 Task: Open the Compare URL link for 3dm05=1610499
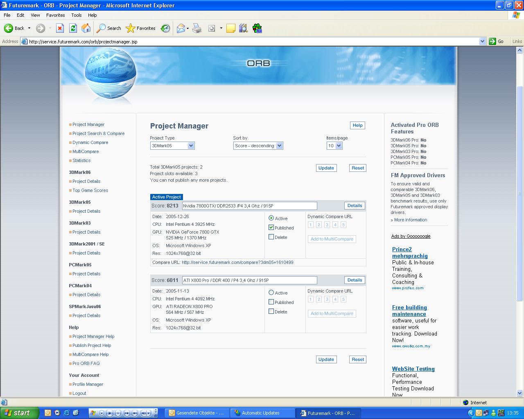237,262
